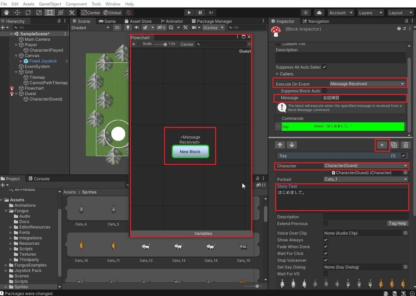Toggle the Wait For Click checkbox
This screenshot has height=296, width=416.
[326, 253]
